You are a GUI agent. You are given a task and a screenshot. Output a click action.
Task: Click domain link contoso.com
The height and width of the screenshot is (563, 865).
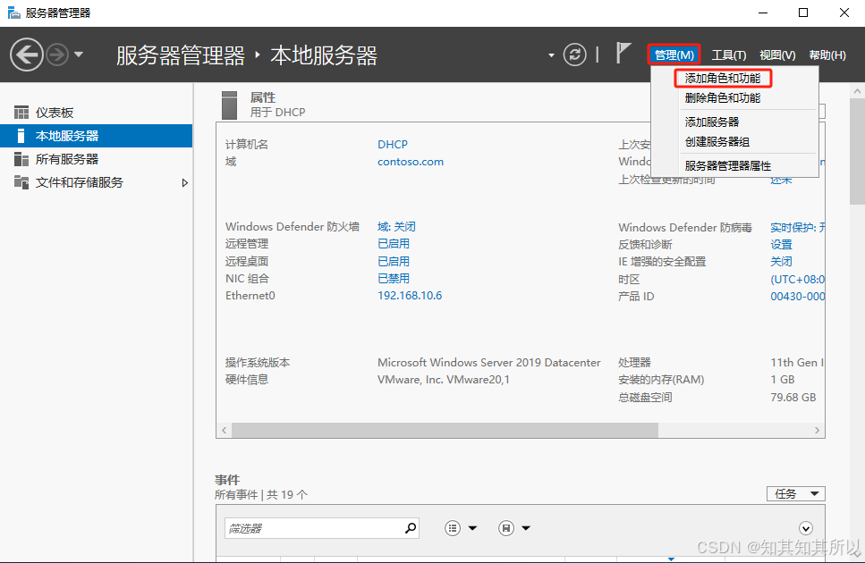[410, 162]
